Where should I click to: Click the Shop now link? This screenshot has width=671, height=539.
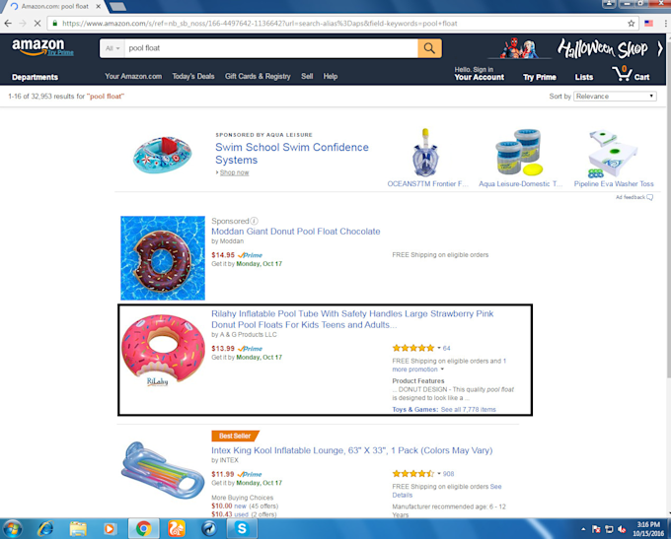click(x=234, y=172)
